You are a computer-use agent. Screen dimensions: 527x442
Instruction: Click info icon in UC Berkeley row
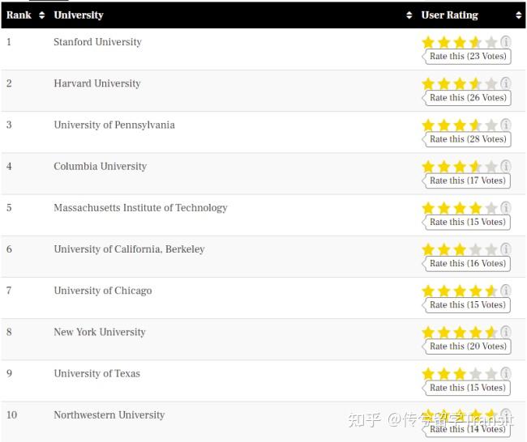tap(505, 249)
